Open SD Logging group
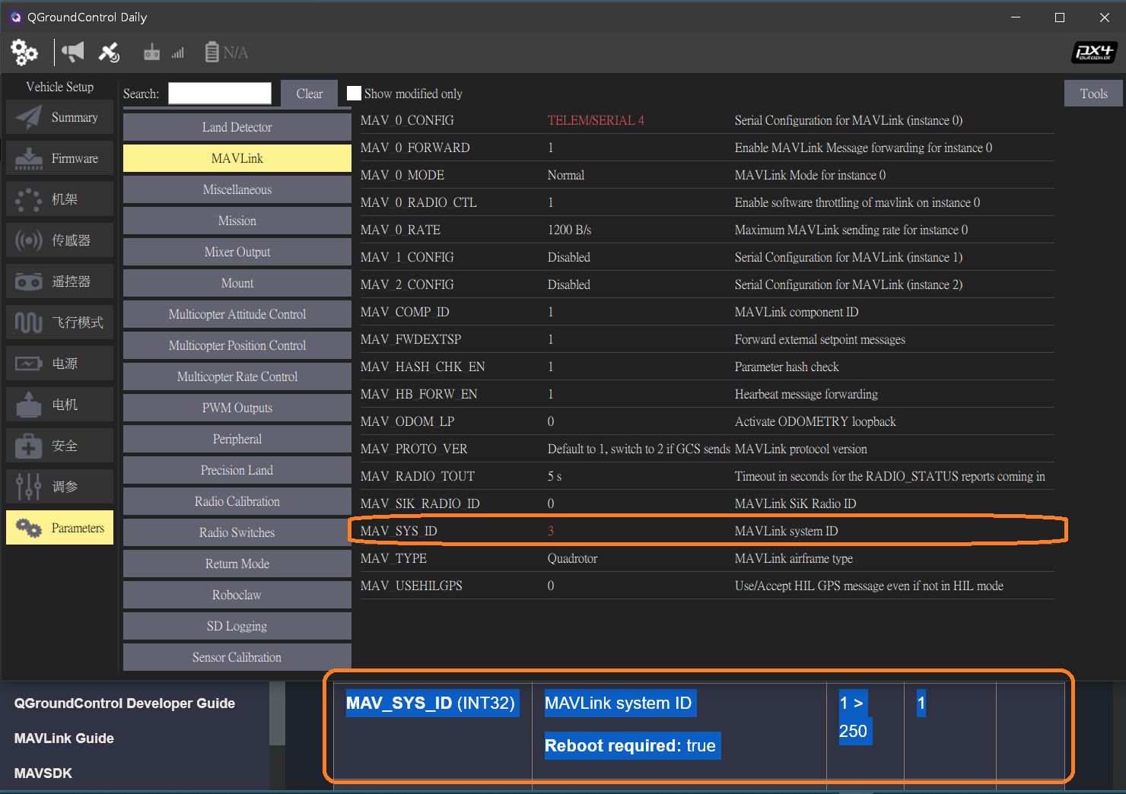The height and width of the screenshot is (794, 1126). pyautogui.click(x=237, y=626)
